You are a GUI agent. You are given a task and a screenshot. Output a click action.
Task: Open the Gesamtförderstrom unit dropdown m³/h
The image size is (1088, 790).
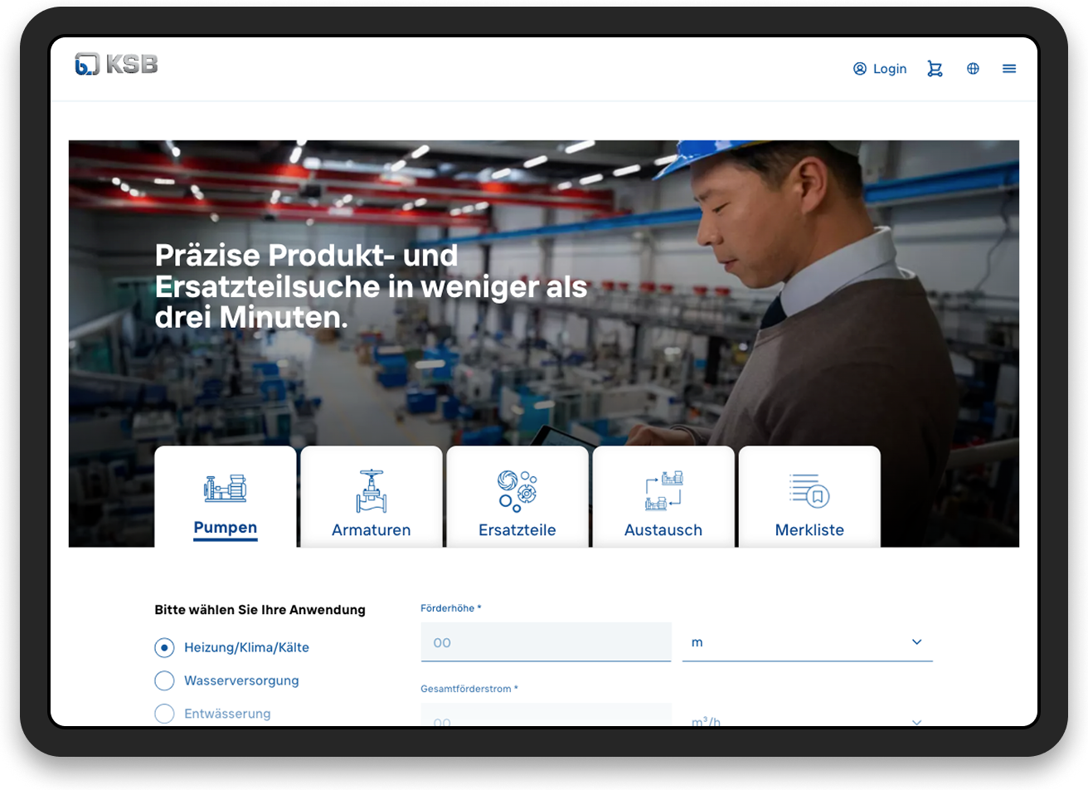[x=807, y=719]
